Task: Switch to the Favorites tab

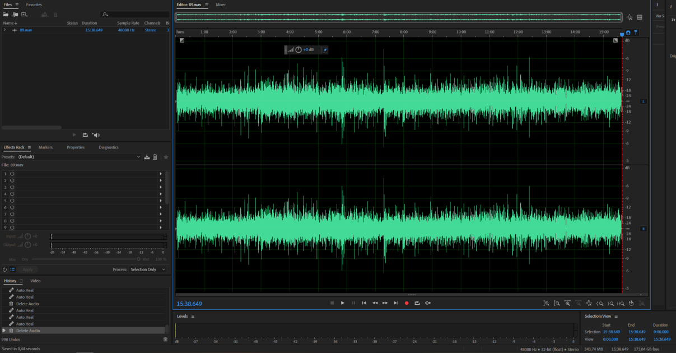Action: point(34,4)
